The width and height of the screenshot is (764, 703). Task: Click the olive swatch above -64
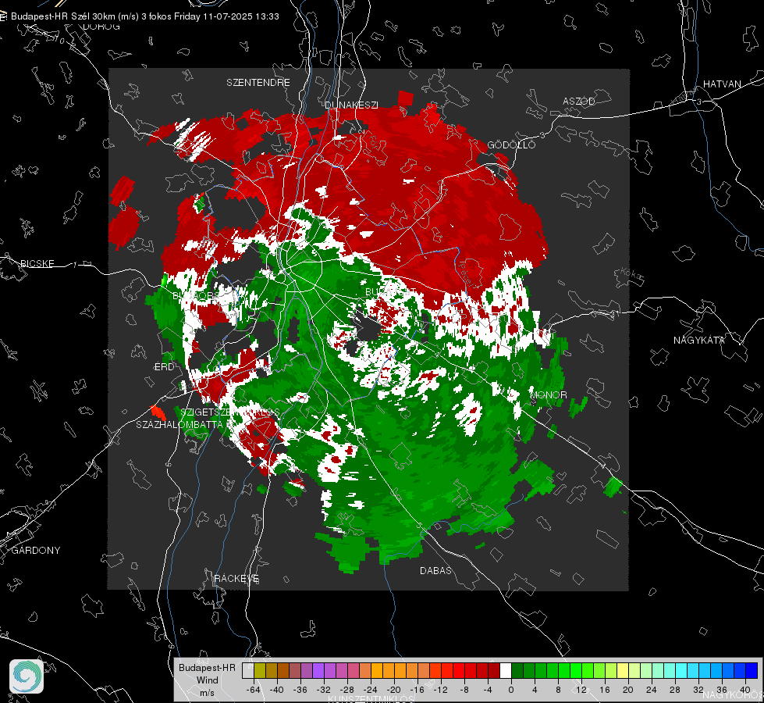pyautogui.click(x=260, y=671)
